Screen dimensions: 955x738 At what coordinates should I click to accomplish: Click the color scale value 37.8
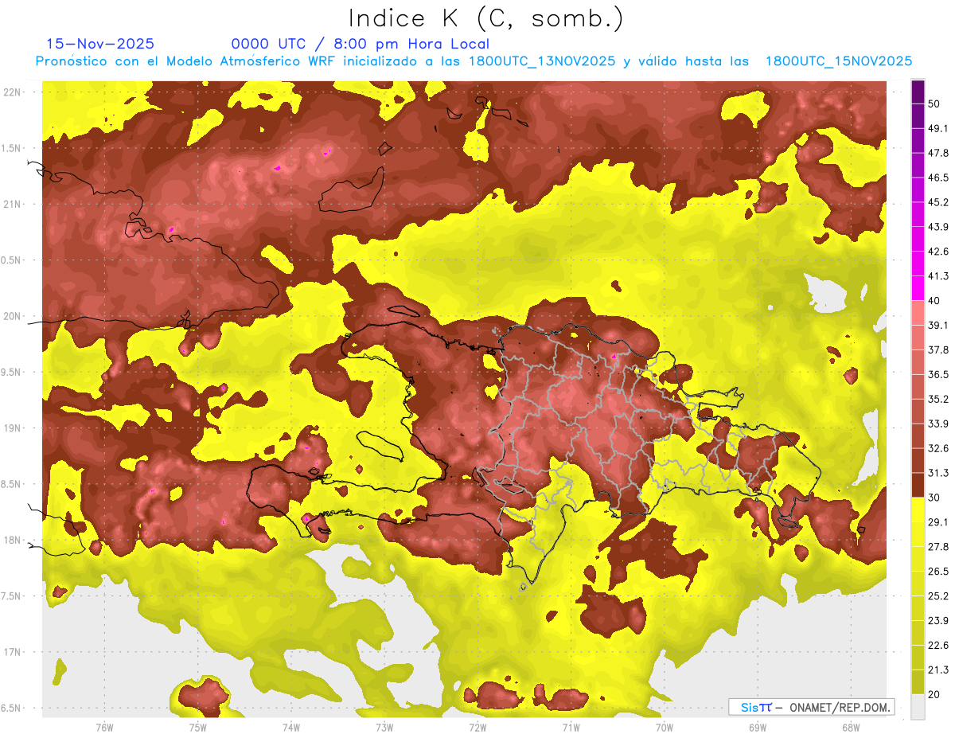[937, 349]
